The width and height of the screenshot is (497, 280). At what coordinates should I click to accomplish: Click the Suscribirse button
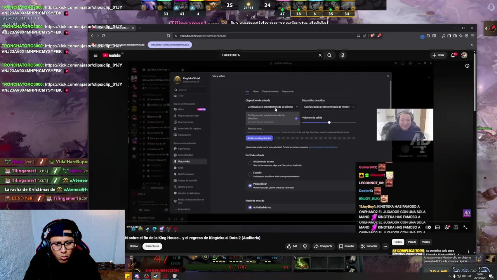point(152,246)
